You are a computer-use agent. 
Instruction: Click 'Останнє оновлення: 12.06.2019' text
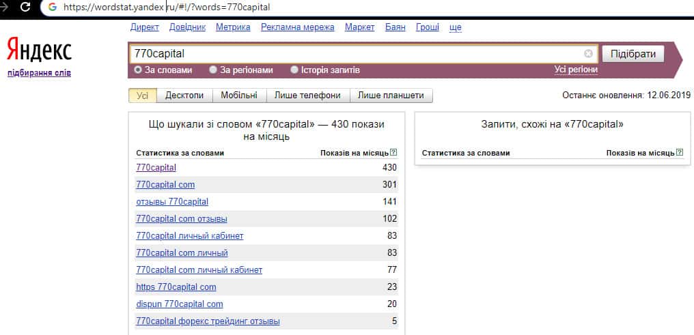click(626, 96)
